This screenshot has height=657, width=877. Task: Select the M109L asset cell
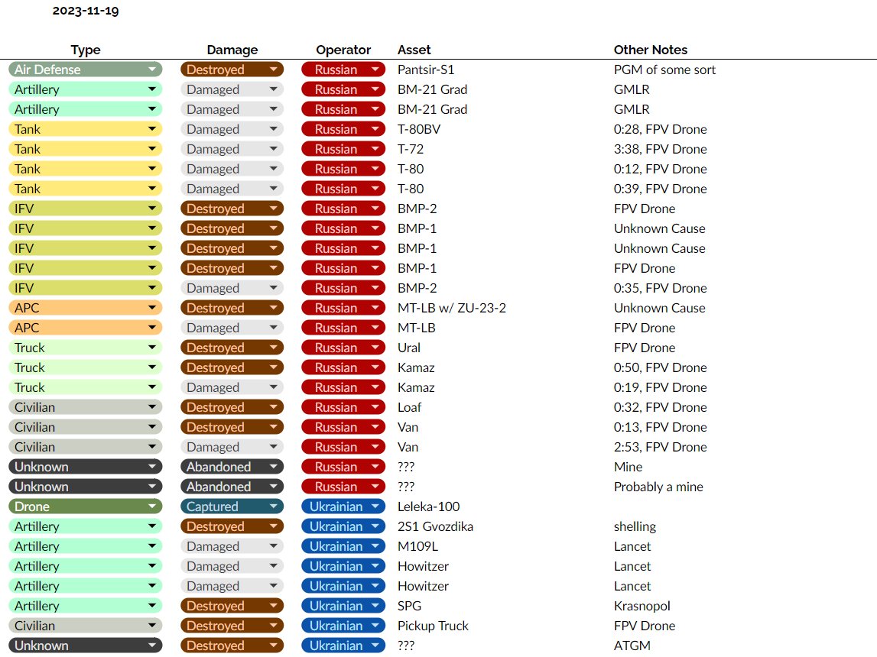pyautogui.click(x=417, y=546)
